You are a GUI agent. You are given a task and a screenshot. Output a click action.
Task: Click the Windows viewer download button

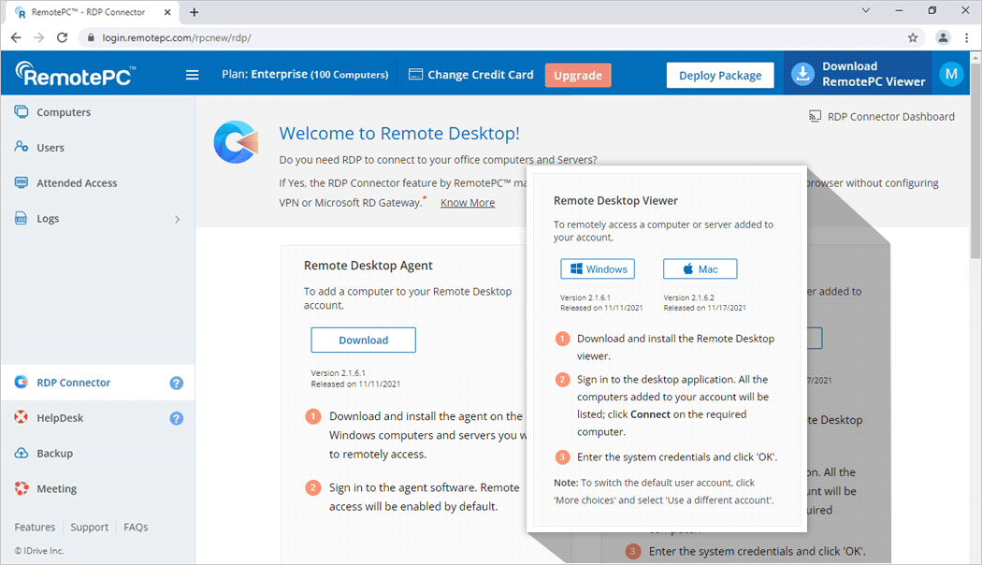598,269
